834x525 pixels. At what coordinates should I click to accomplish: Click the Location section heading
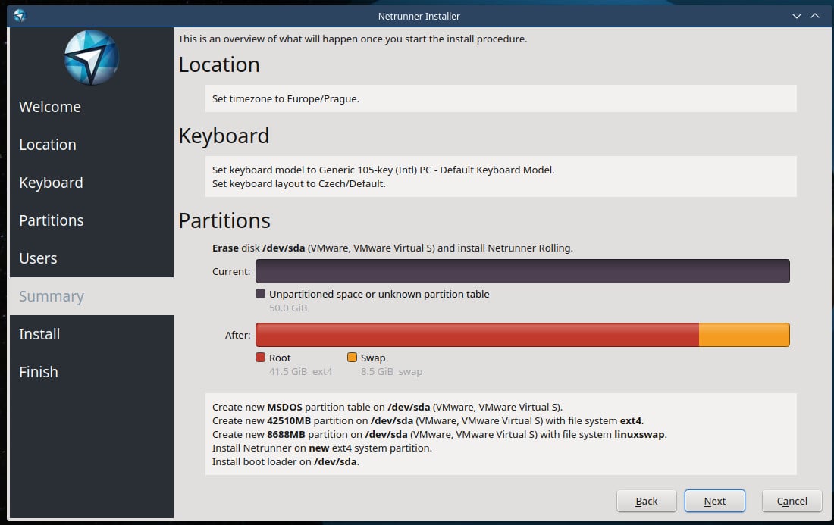(x=219, y=65)
